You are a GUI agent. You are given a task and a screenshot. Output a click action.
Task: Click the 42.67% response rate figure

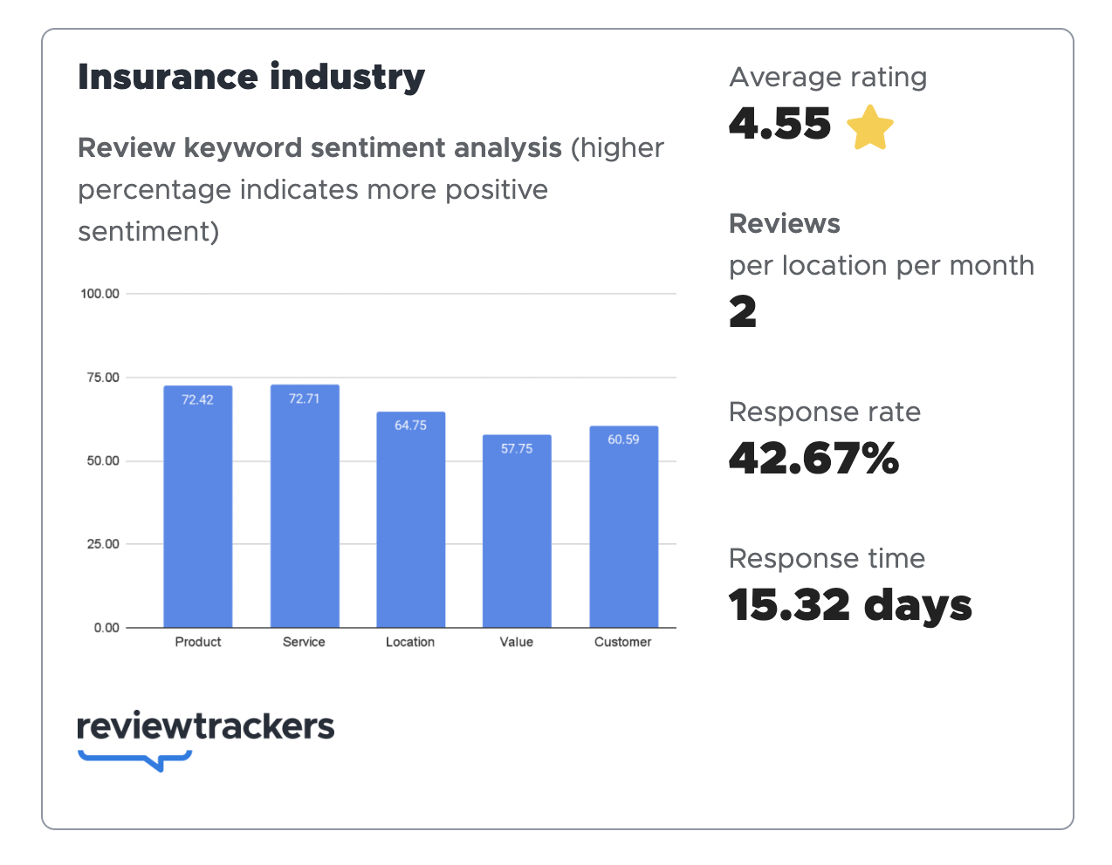813,459
